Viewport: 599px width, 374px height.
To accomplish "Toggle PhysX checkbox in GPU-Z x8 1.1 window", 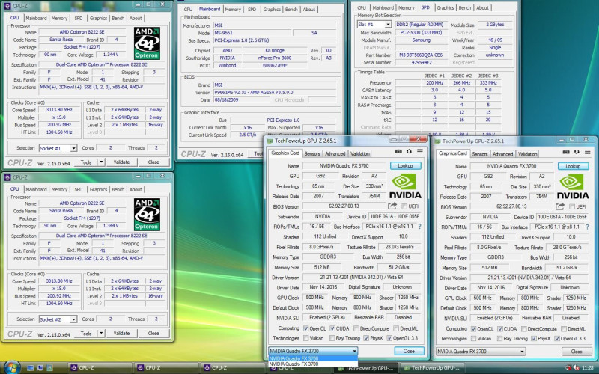I will pyautogui.click(x=534, y=339).
